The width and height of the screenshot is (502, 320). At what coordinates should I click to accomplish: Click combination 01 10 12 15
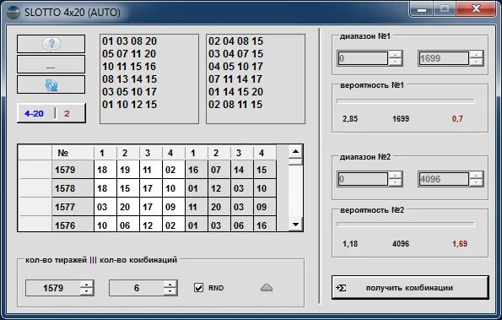pyautogui.click(x=129, y=104)
